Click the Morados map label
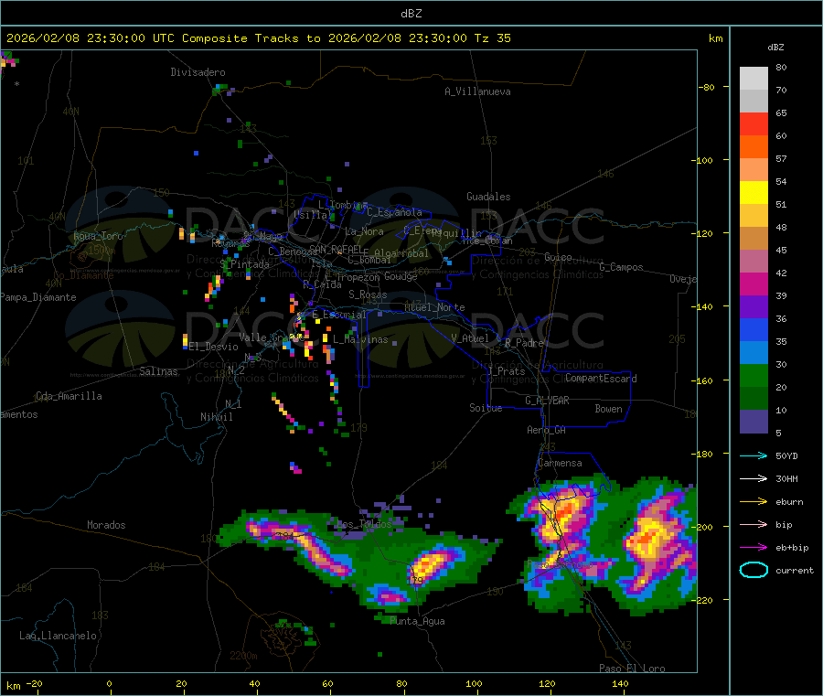Image resolution: width=823 pixels, height=696 pixels. coord(106,525)
